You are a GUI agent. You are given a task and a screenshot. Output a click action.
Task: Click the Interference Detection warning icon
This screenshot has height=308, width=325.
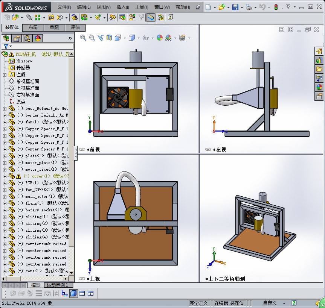point(160,17)
